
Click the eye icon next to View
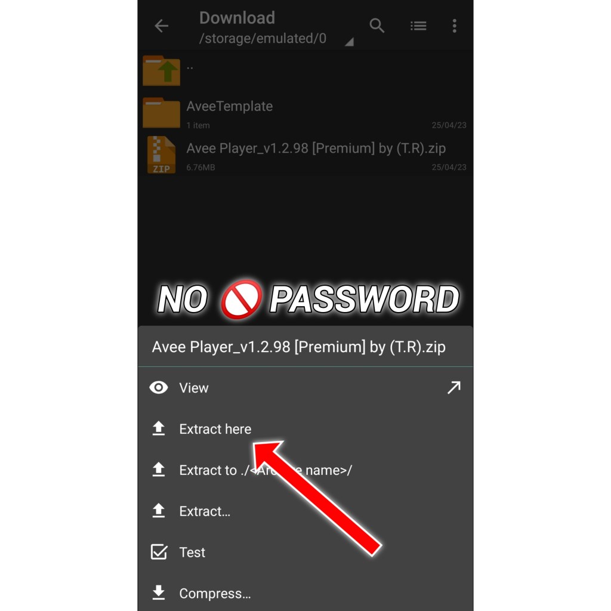pos(159,388)
